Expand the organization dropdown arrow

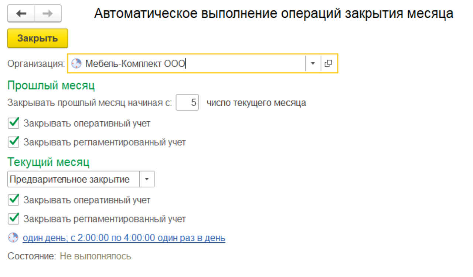tap(313, 63)
